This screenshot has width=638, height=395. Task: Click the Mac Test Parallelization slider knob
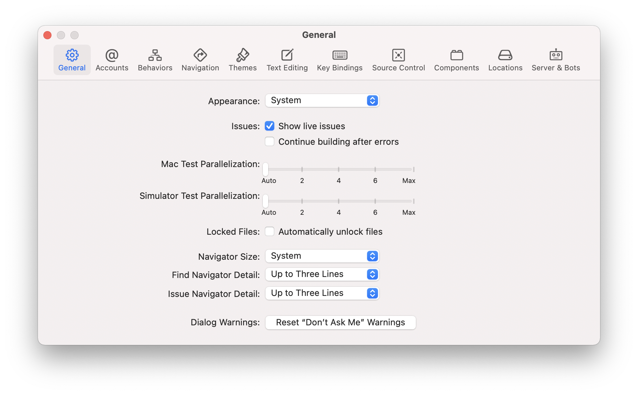(x=265, y=169)
